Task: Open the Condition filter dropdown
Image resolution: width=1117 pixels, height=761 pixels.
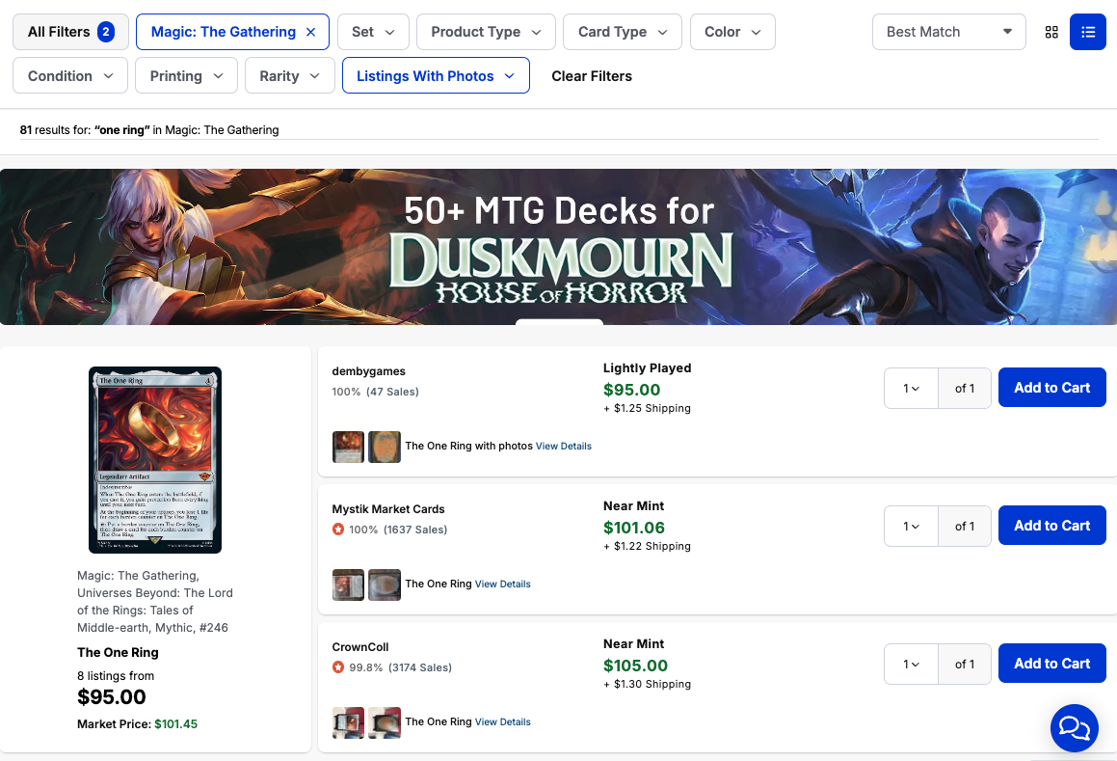Action: (x=70, y=76)
